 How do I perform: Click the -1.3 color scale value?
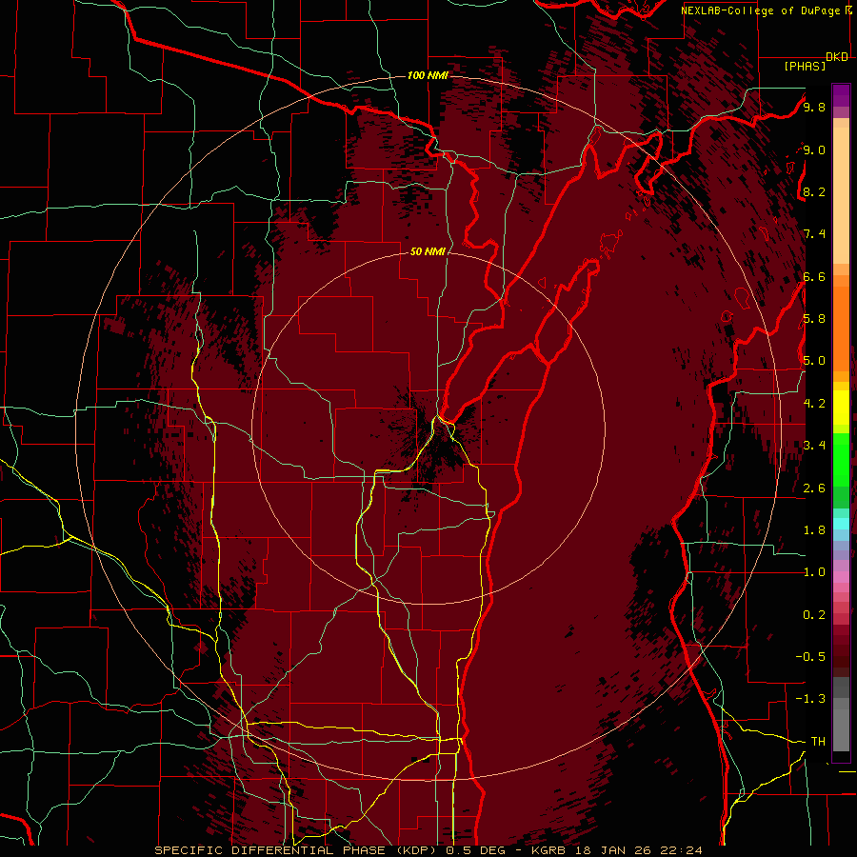(x=810, y=699)
